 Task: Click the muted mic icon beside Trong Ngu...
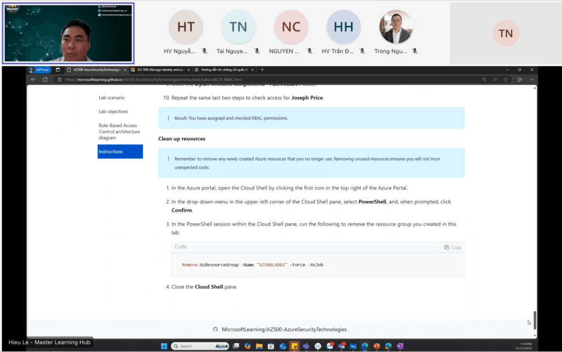[415, 51]
